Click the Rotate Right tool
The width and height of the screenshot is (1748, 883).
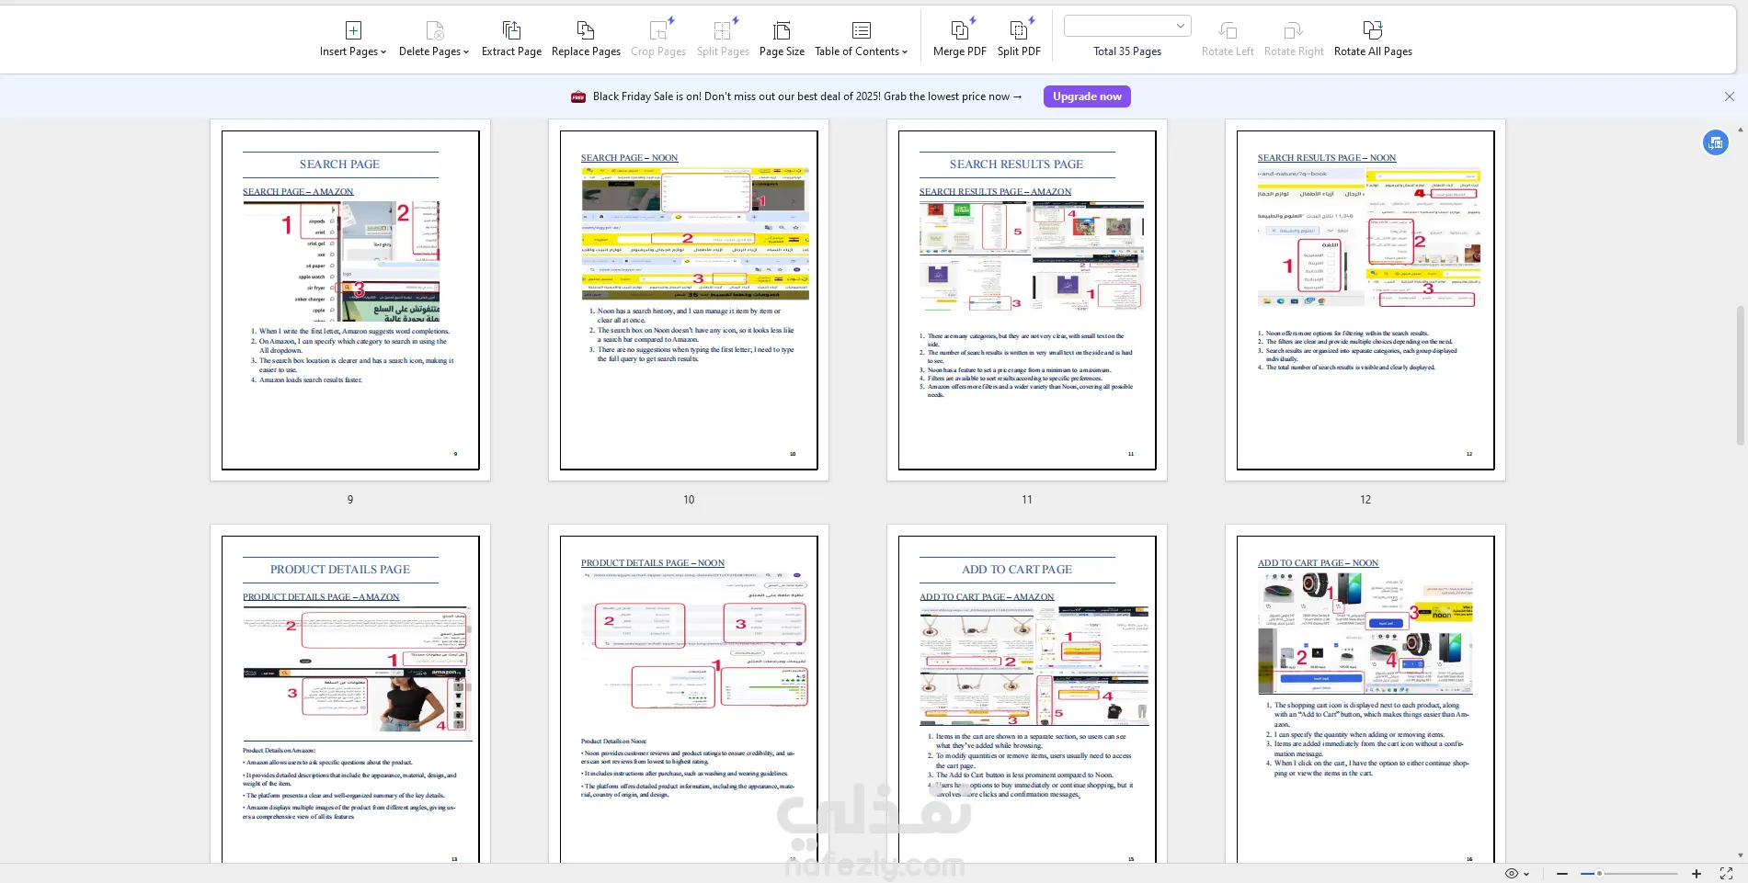click(x=1294, y=40)
